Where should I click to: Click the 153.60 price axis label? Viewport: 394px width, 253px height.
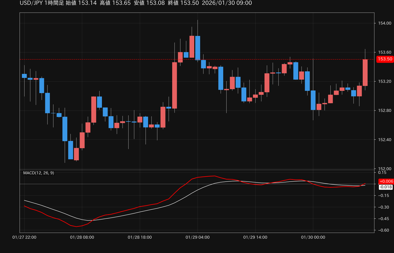(384, 52)
